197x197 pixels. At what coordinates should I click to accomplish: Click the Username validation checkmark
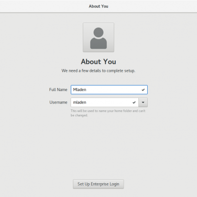[134, 102]
